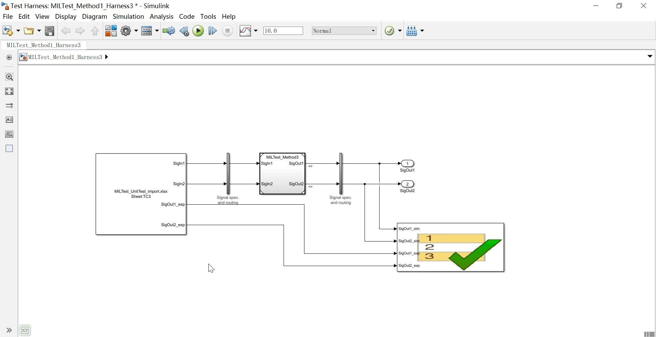Edit the simulation stop time field showing 10.0
The width and height of the screenshot is (656, 337).
point(283,31)
